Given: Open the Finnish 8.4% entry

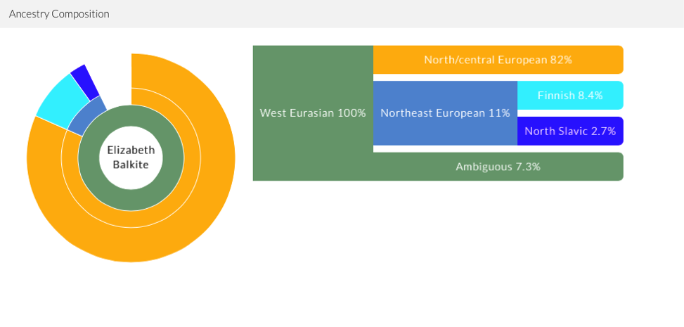Looking at the screenshot, I should tap(569, 96).
